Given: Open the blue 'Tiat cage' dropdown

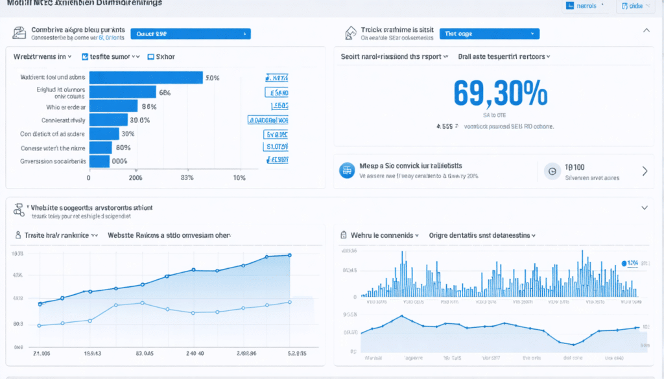Looking at the screenshot, I should click(489, 34).
